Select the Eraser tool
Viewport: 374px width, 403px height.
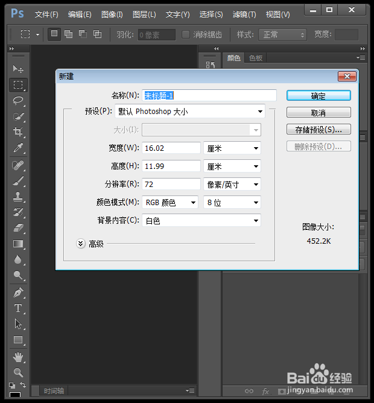pyautogui.click(x=18, y=228)
